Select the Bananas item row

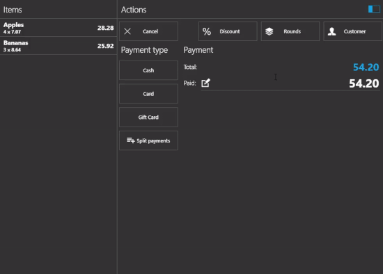[x=58, y=46]
